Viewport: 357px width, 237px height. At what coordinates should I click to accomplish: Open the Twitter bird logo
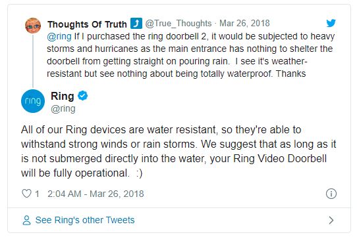coord(331,23)
